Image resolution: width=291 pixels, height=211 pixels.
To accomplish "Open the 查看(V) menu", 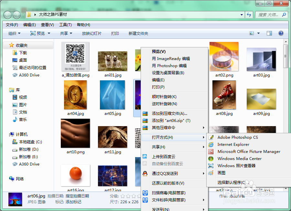I will (47, 25).
